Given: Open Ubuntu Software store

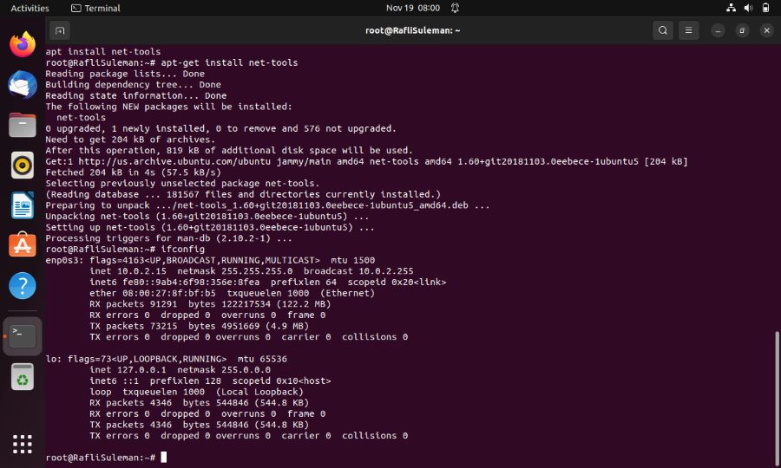Looking at the screenshot, I should pos(23,245).
